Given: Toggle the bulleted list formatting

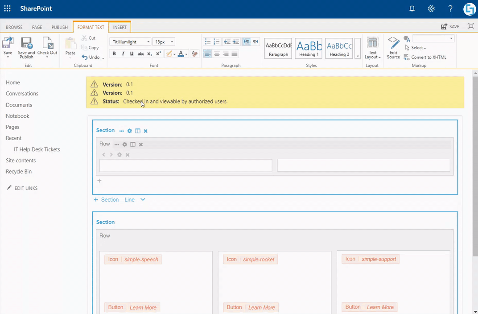Looking at the screenshot, I should click(x=208, y=41).
